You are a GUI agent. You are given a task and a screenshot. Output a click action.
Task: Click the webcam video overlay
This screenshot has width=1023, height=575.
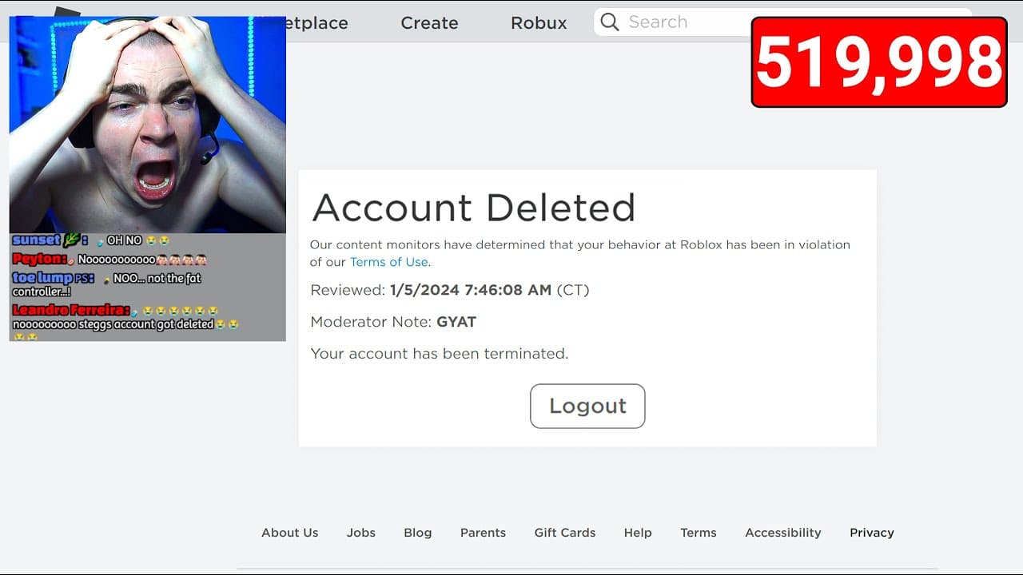148,125
